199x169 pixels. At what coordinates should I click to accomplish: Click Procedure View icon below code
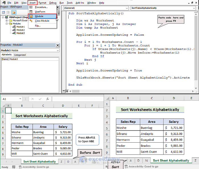click(x=64, y=91)
